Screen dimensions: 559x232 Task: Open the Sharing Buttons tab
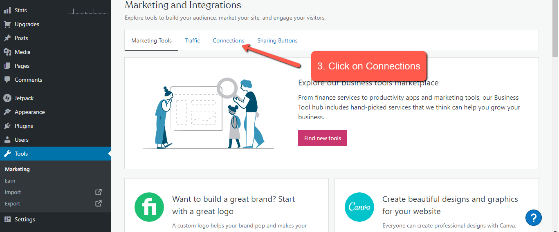tap(277, 40)
